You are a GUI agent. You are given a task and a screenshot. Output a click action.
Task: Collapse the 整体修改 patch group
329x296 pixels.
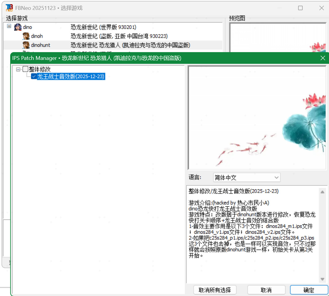pyautogui.click(x=19, y=69)
